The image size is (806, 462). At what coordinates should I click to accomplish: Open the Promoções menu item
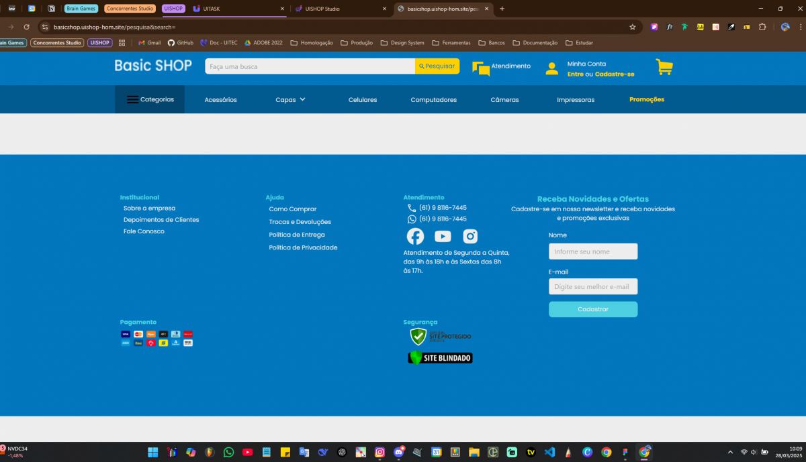click(x=646, y=99)
